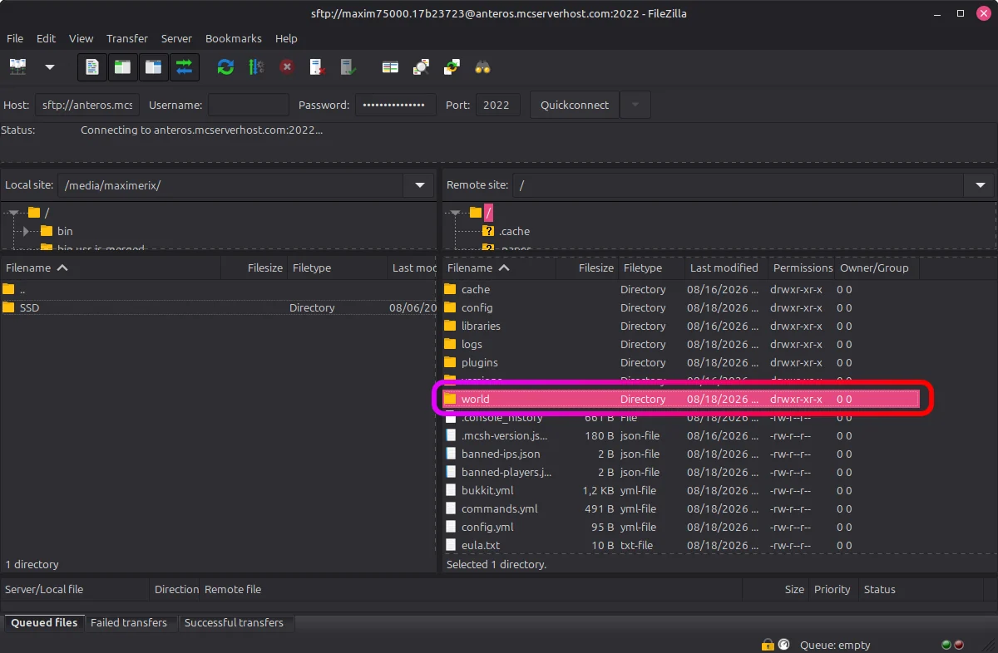The height and width of the screenshot is (653, 998).
Task: Select the SSD directory in local list
Action: coord(219,307)
